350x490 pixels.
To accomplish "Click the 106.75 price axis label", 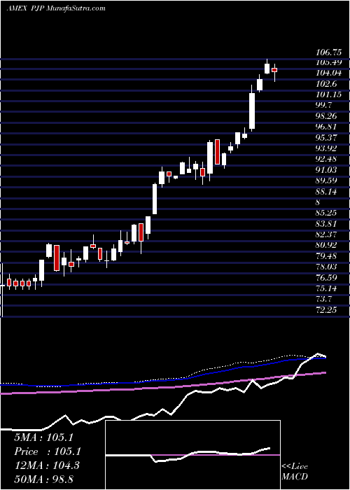I will point(329,52).
